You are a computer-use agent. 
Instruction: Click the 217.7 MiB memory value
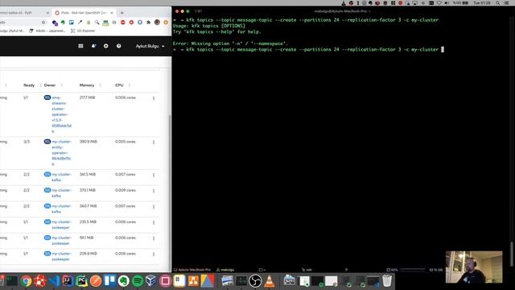click(x=87, y=97)
